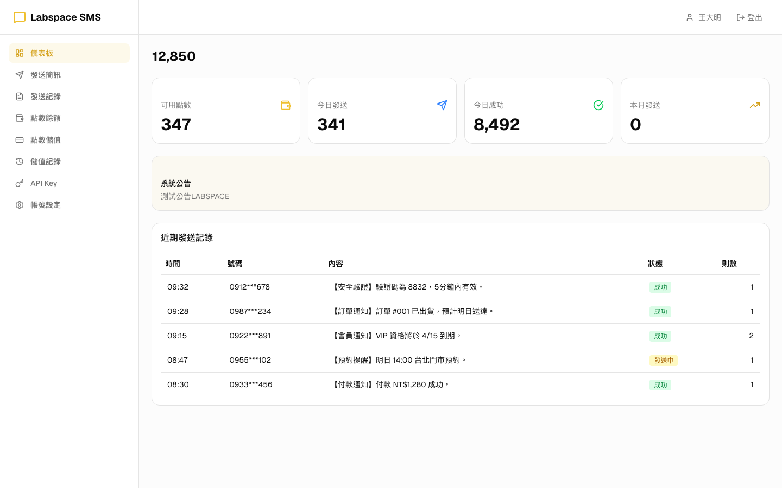The width and height of the screenshot is (782, 488).
Task: Click the green checkmark icon on 今日成功 card
Action: [598, 105]
